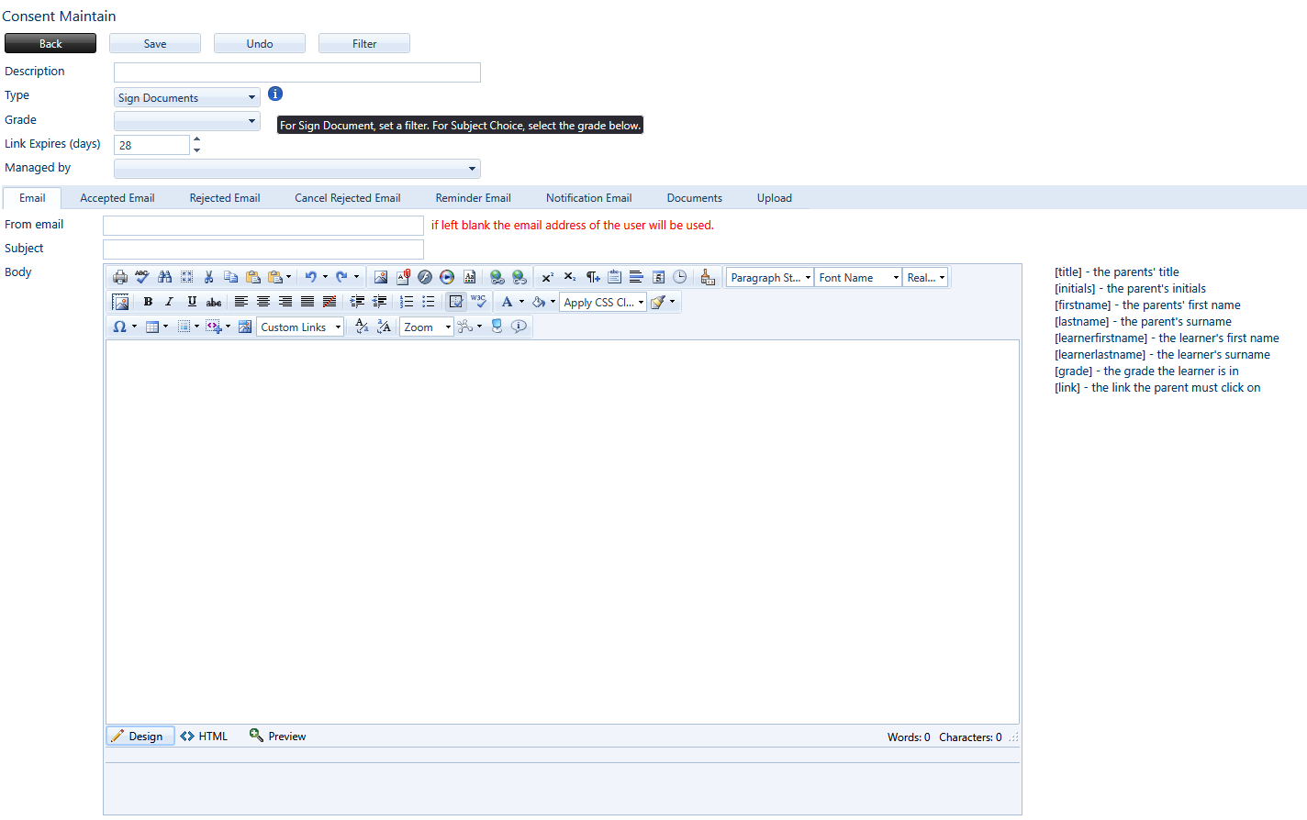Switch to the Documents tab
This screenshot has height=820, width=1307.
pyautogui.click(x=695, y=198)
